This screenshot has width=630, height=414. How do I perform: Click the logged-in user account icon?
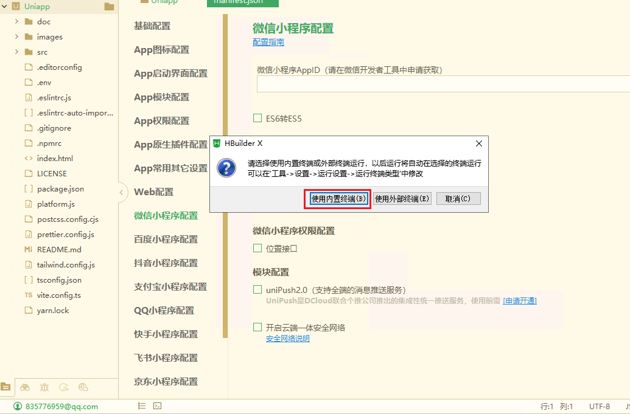[17, 406]
